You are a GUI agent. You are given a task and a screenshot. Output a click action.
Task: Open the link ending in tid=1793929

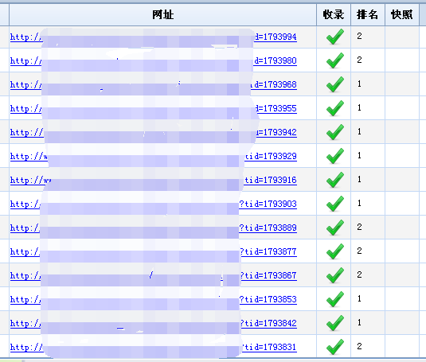[x=154, y=156]
